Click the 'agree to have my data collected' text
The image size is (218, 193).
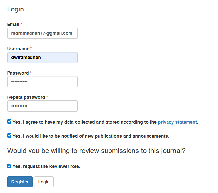pos(85,122)
